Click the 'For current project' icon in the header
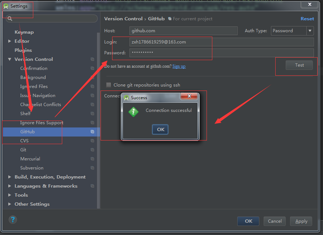The height and width of the screenshot is (235, 323). 170,19
